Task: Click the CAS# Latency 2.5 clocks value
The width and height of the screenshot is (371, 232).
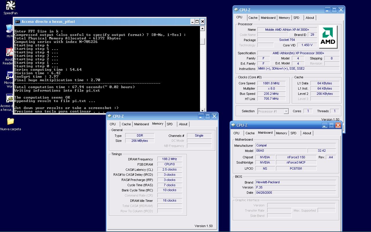Action: (170, 169)
